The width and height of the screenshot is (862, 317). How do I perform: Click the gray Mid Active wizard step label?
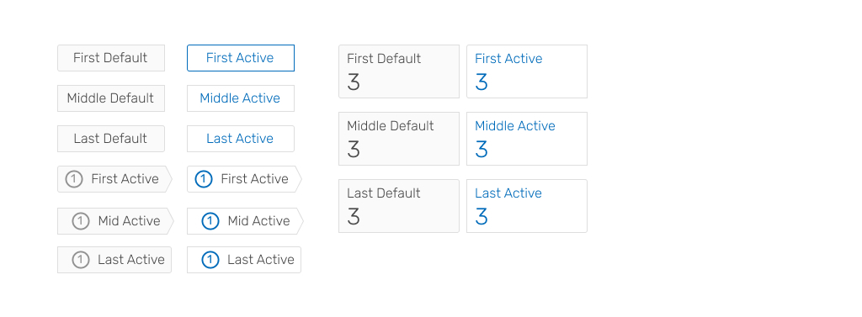tap(129, 221)
